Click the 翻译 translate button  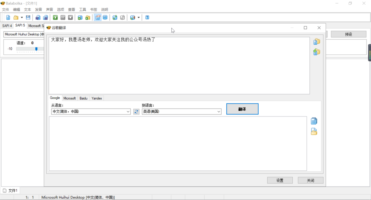pos(242,109)
